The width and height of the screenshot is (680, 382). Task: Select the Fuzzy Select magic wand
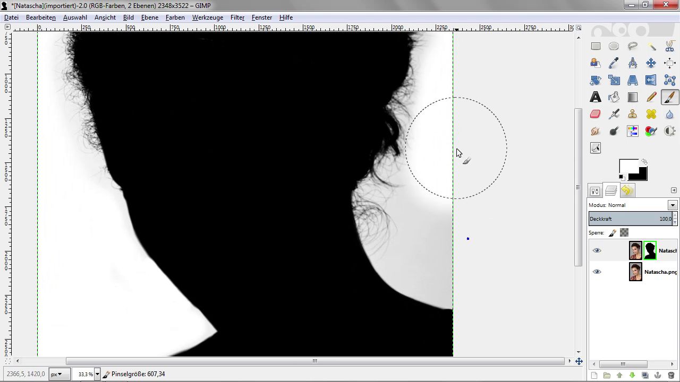pos(651,46)
